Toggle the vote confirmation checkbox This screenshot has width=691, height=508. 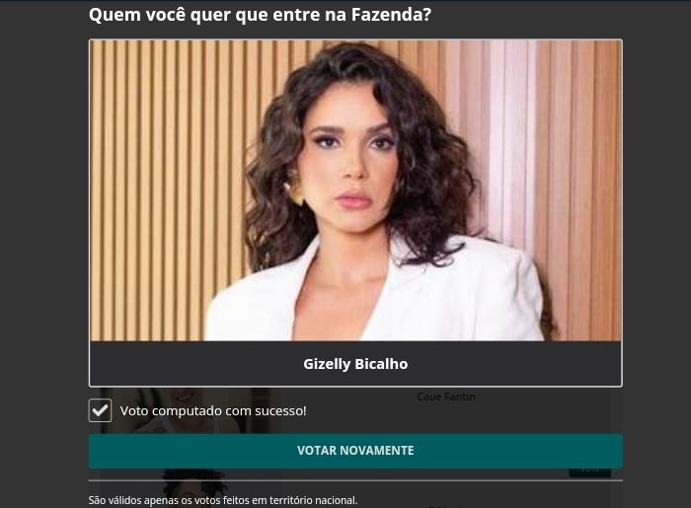[100, 410]
